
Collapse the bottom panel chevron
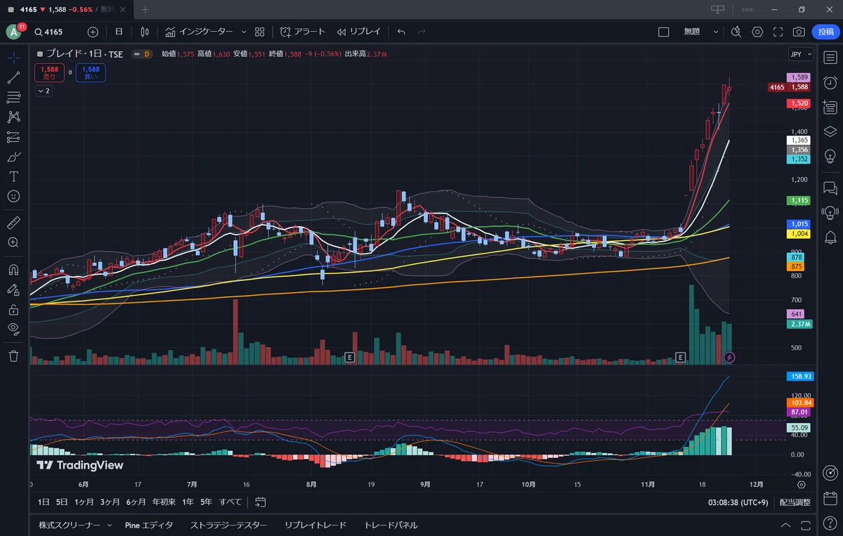point(785,525)
